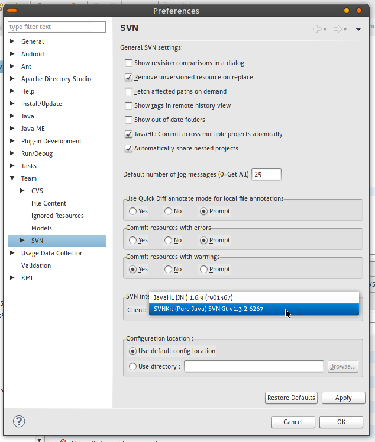Click the forward navigation arrow icon
Viewport: 375px width, 442px height.
pyautogui.click(x=338, y=28)
